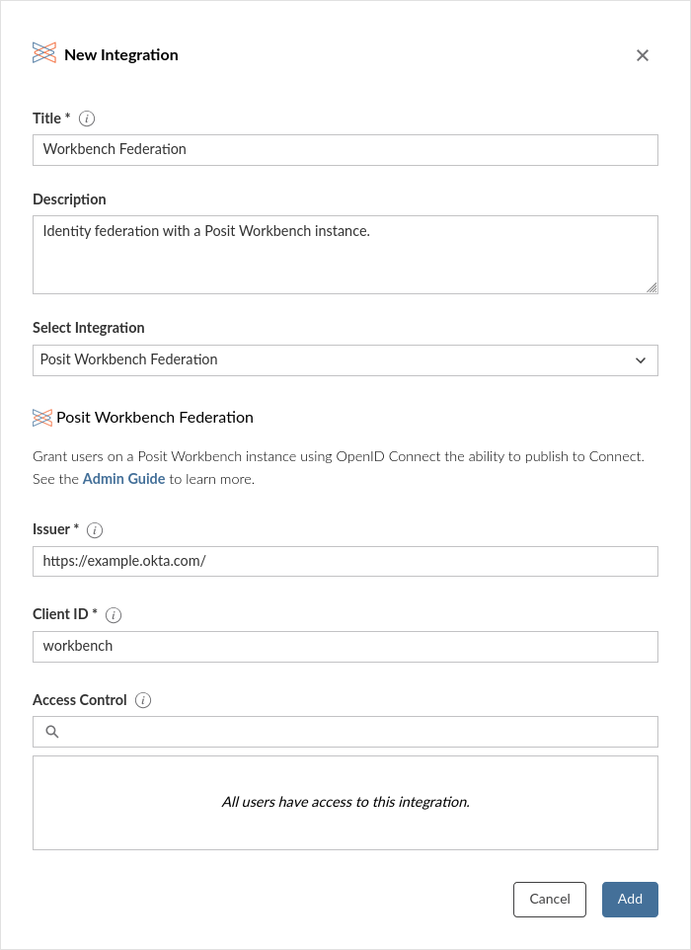Screen dimensions: 691x950
Task: Click the Workbench Federation title field
Action: 345,149
